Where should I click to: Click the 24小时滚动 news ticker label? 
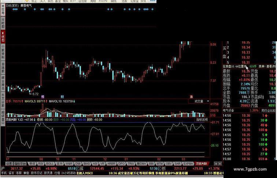pos(69,173)
